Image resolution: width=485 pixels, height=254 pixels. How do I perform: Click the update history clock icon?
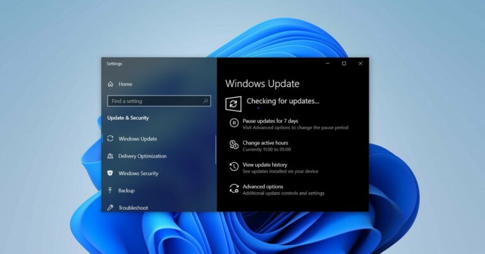tap(234, 166)
